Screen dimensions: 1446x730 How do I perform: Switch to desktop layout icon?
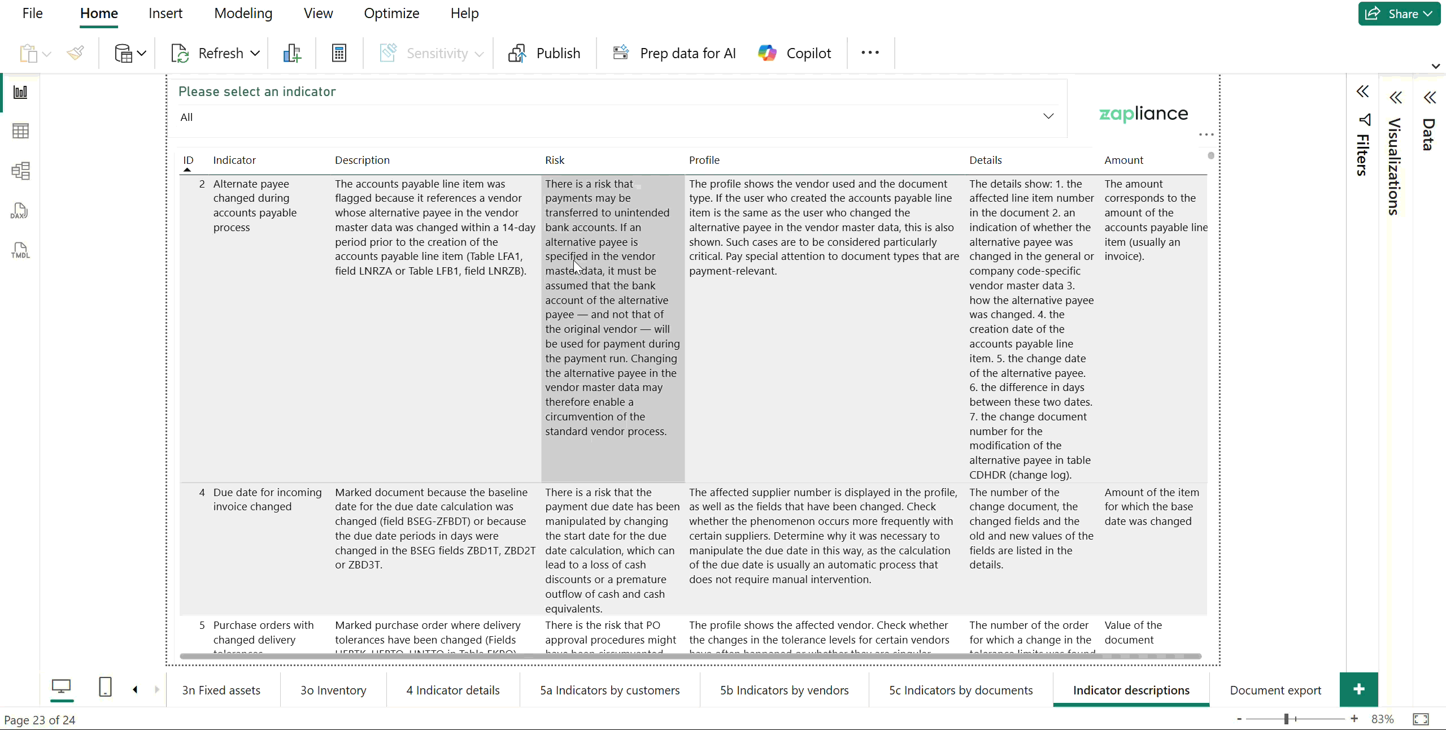click(61, 687)
